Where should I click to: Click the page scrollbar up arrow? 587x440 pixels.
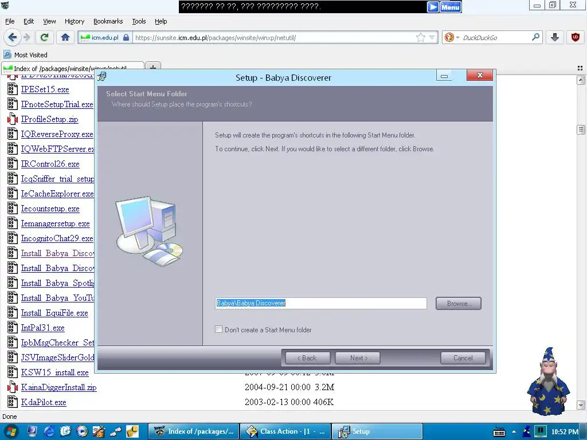click(581, 80)
